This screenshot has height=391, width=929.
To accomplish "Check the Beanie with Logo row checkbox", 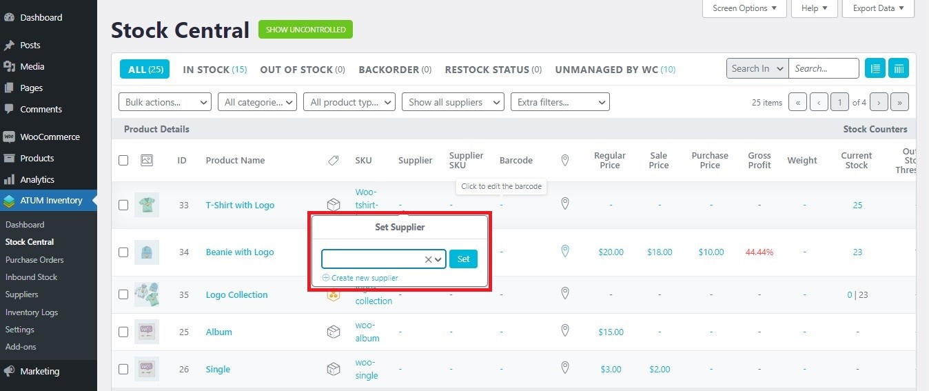I will pyautogui.click(x=123, y=252).
